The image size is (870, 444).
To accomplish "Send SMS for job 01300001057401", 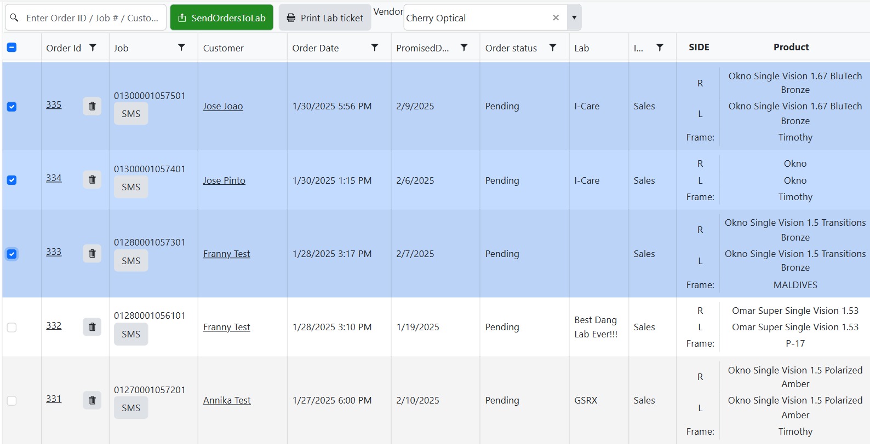I will point(131,187).
